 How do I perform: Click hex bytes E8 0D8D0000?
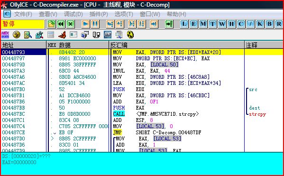[74, 114]
